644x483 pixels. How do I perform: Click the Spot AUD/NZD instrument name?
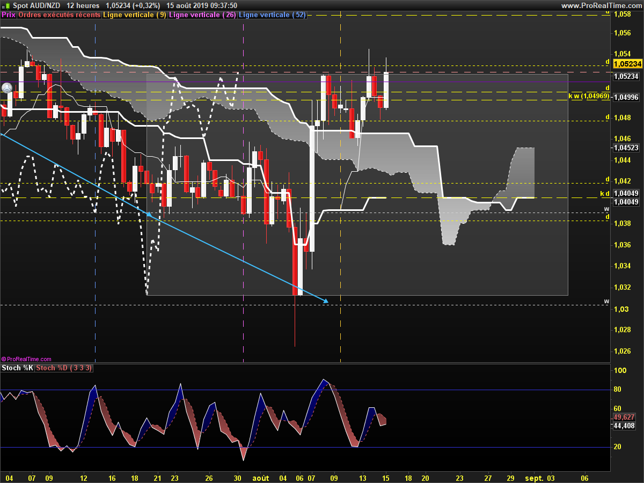coord(36,5)
